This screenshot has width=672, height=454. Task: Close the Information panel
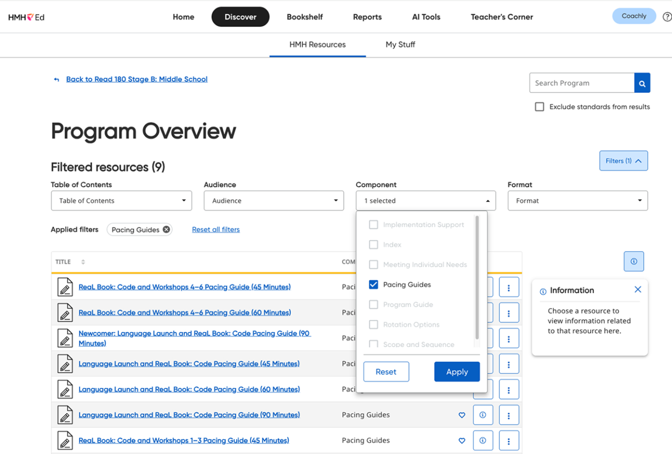pos(637,289)
